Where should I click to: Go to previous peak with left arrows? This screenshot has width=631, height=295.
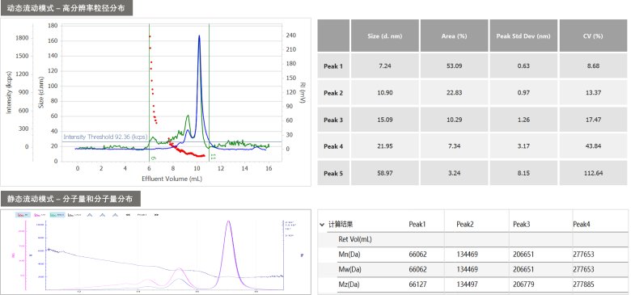pos(129,215)
